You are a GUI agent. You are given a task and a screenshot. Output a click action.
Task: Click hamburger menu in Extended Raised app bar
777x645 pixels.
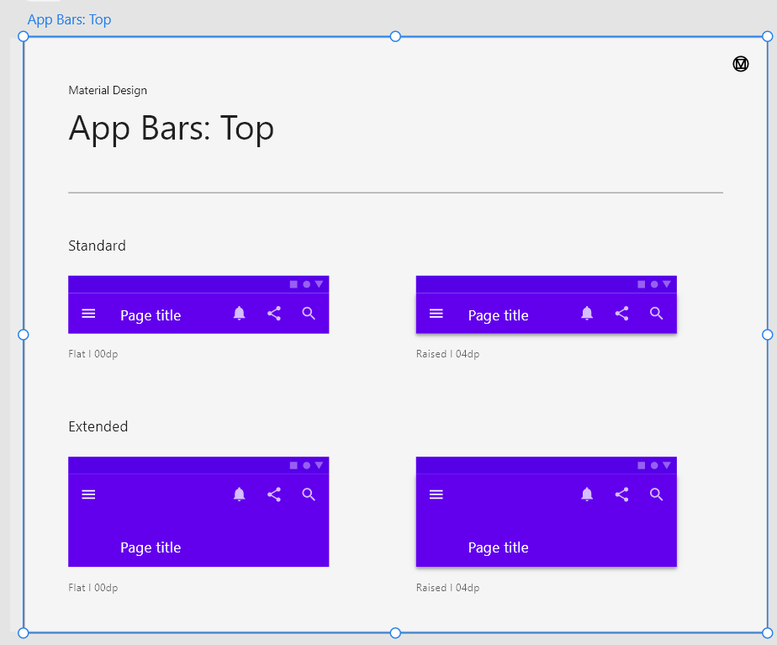click(436, 494)
